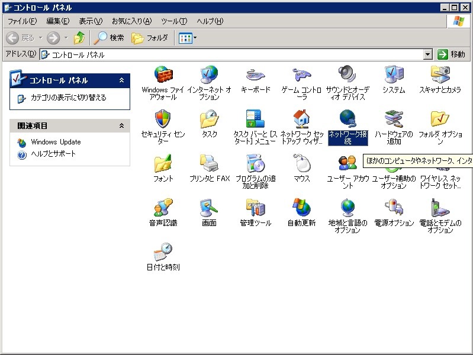
Task: Click the 検索 search button
Action: (109, 38)
